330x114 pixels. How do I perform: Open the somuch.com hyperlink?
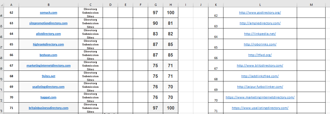click(48, 13)
